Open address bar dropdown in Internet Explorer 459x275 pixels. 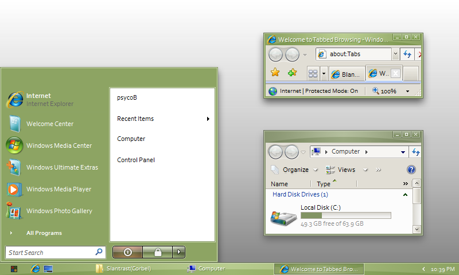pyautogui.click(x=395, y=54)
